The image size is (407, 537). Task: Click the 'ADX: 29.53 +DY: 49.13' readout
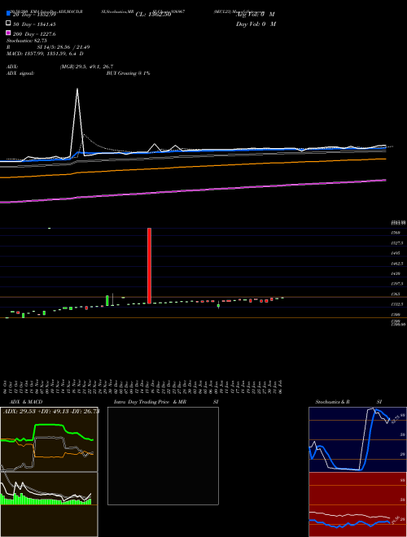[38, 411]
